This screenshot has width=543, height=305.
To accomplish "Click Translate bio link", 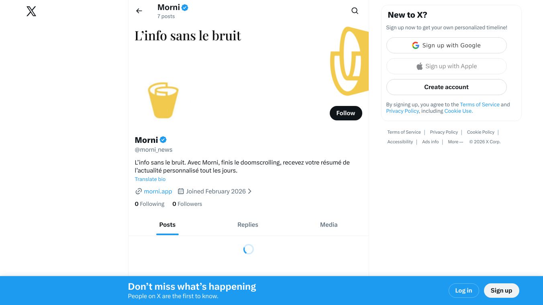I will pos(150,179).
